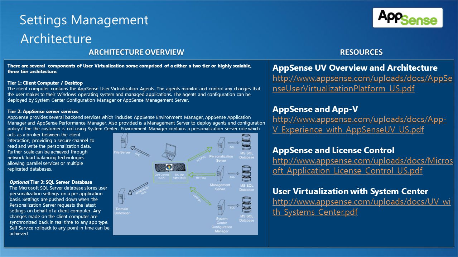
Task: Open the UV_with_Systems_Center.pdf link
Action: click(x=362, y=207)
